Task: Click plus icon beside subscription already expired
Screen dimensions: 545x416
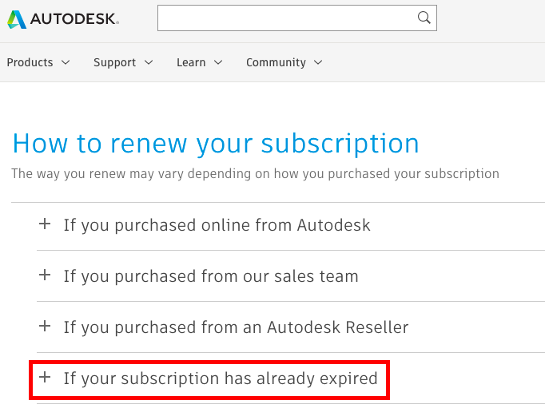Action: [x=45, y=378]
